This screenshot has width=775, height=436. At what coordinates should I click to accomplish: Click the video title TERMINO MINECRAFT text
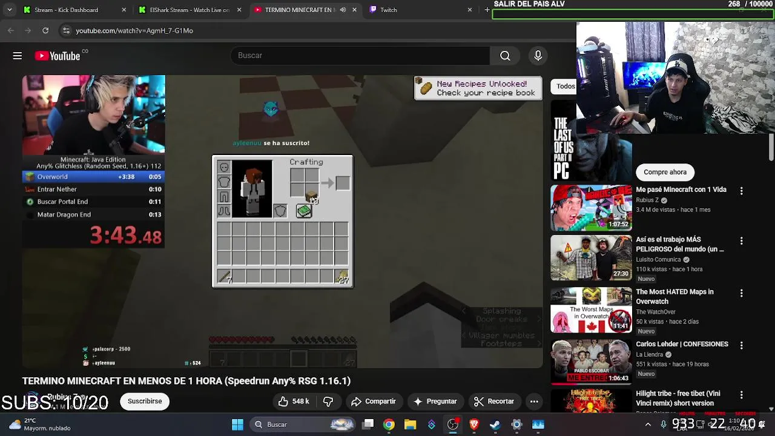186,381
